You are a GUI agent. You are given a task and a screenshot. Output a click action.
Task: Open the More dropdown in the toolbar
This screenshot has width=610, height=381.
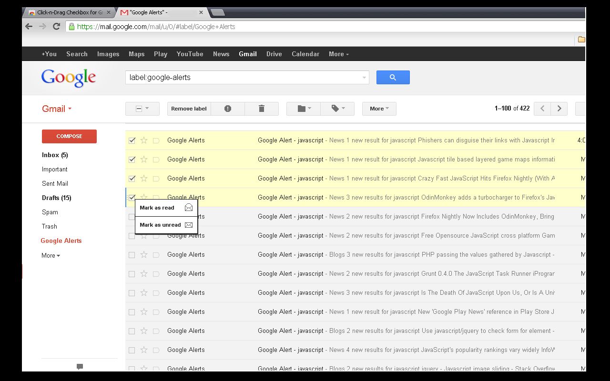(379, 109)
